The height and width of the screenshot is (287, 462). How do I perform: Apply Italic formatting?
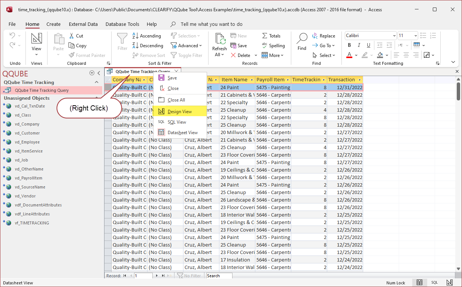[359, 45]
